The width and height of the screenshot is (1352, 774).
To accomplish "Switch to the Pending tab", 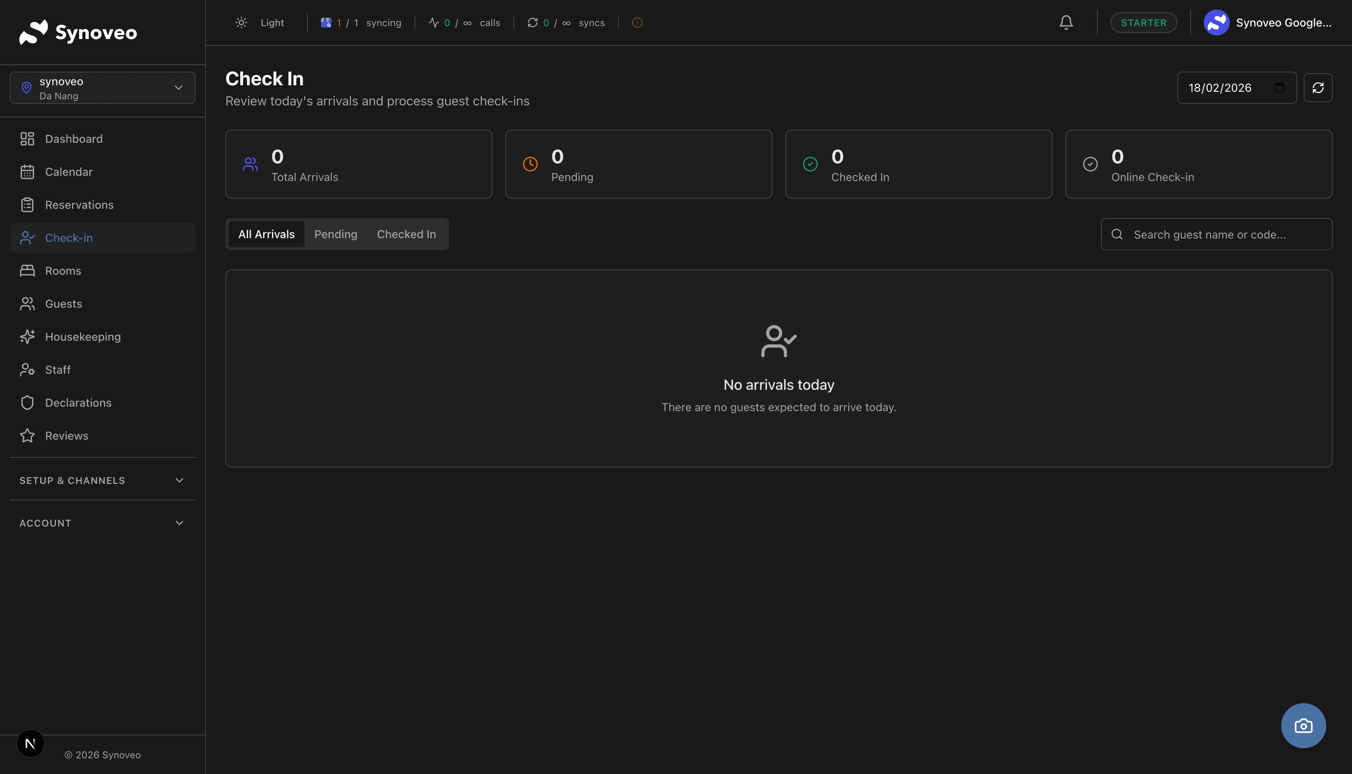I will pyautogui.click(x=336, y=234).
